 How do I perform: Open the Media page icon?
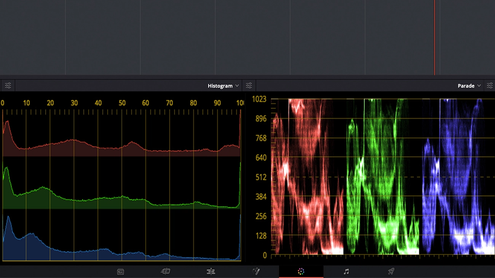click(x=120, y=272)
